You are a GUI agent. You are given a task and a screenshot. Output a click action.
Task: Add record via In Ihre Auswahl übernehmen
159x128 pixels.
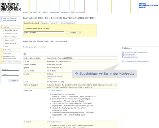click(x=136, y=53)
